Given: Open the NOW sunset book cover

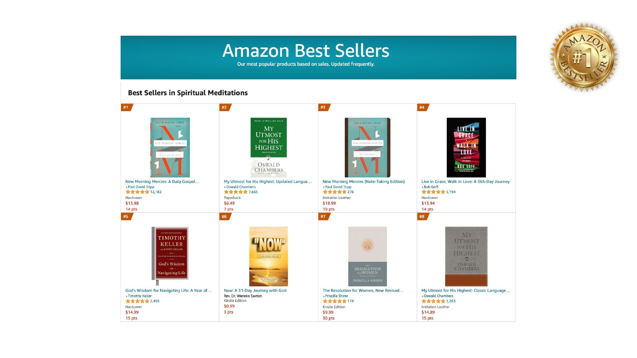Looking at the screenshot, I should pyautogui.click(x=268, y=256).
